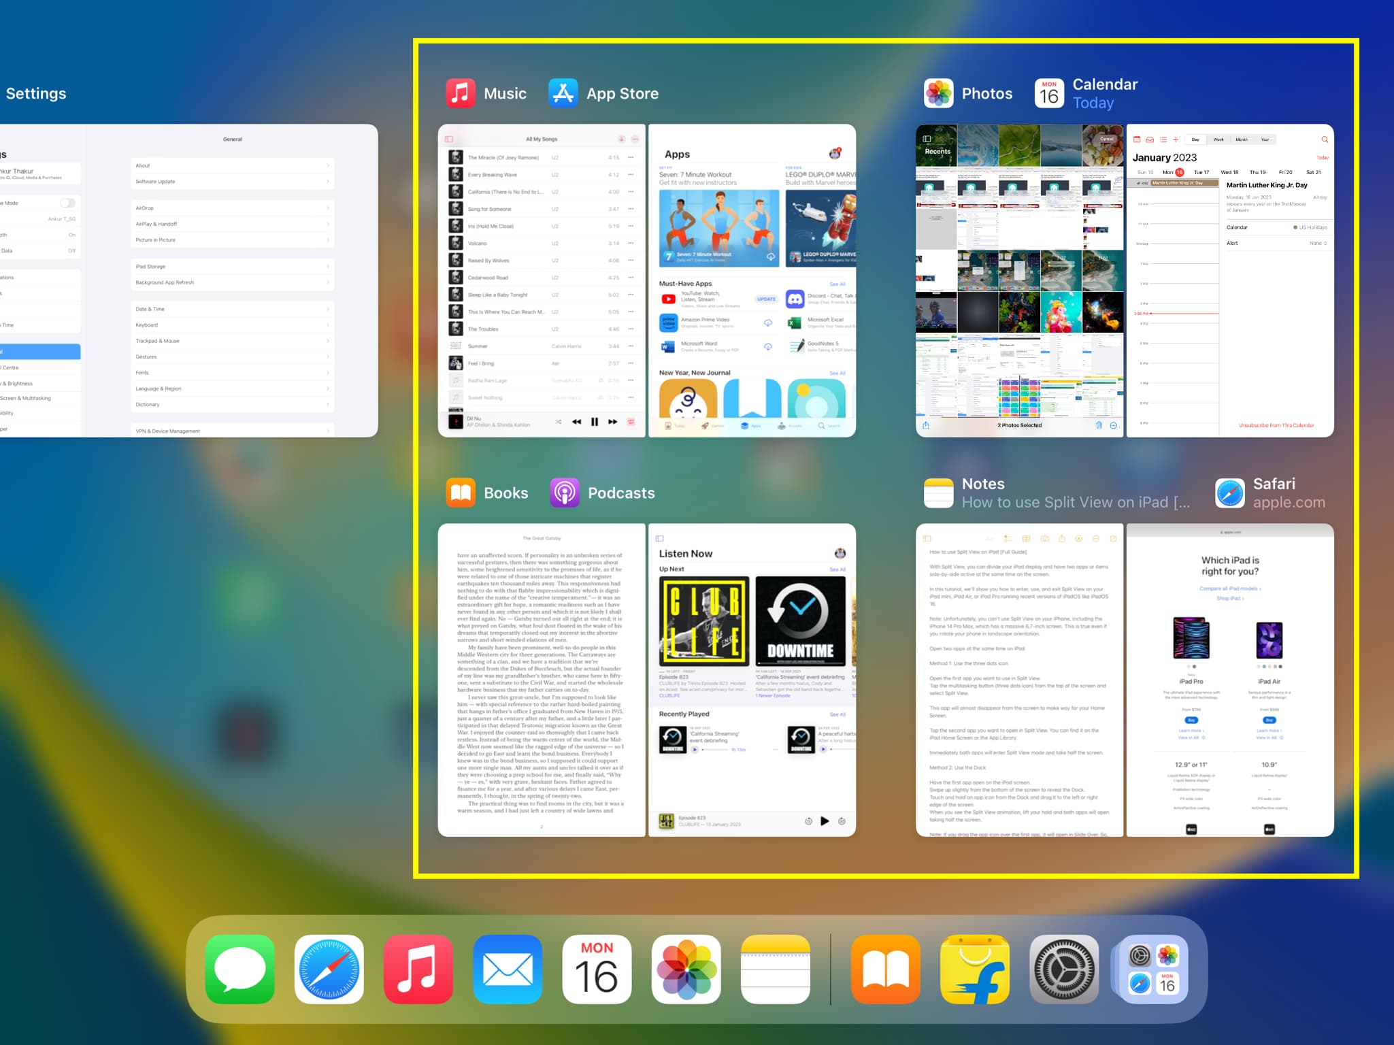The height and width of the screenshot is (1045, 1394).
Task: Go to previous track in Music window
Action: coord(576,422)
